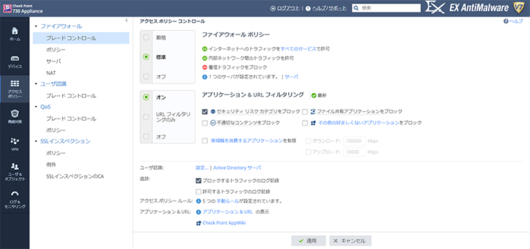The height and width of the screenshot is (249, 530).
Task: Collapse navigation panel with chevron
Action: [x=126, y=21]
